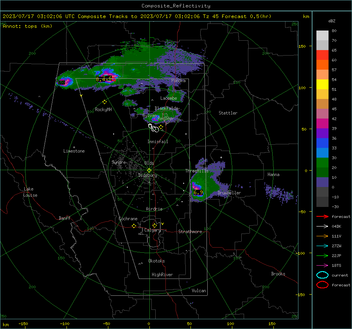Select the white 04DK track arrow
Screen dimensions: 352x329
tap(322, 226)
